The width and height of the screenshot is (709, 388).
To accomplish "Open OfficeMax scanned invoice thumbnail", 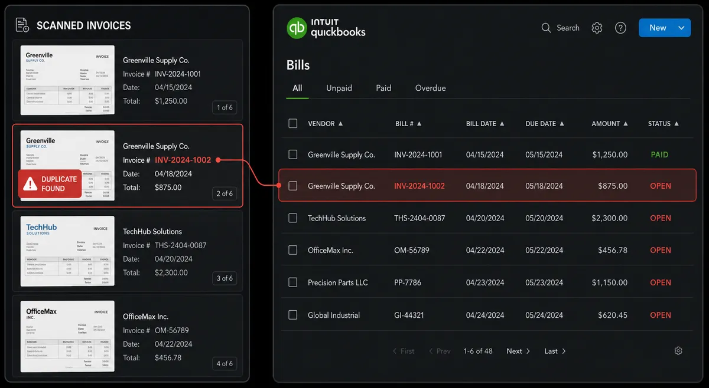I will click(67, 337).
